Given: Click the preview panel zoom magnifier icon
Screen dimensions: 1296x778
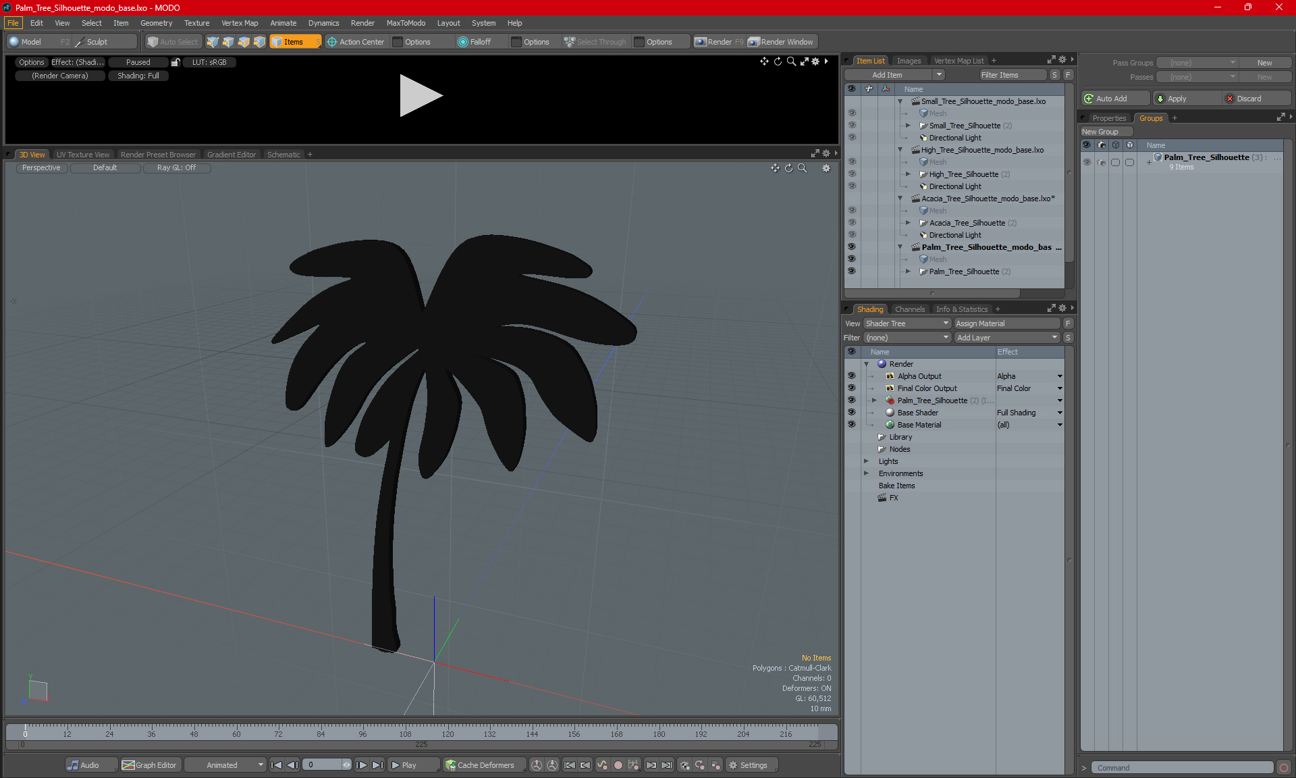Looking at the screenshot, I should 791,61.
